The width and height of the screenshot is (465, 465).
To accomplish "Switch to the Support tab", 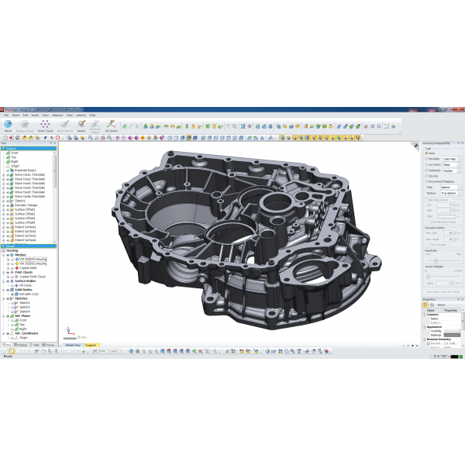I will tap(91, 345).
